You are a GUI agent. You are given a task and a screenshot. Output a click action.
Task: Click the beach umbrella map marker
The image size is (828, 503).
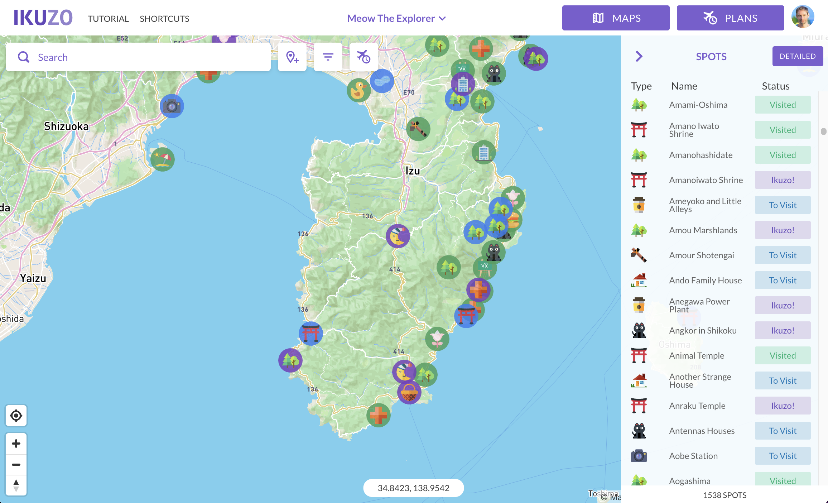point(163,159)
